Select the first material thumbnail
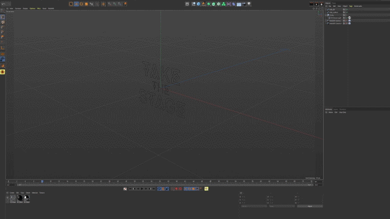 pos(13,198)
